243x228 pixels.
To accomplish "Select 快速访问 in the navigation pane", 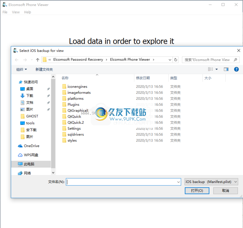I will tap(28, 82).
